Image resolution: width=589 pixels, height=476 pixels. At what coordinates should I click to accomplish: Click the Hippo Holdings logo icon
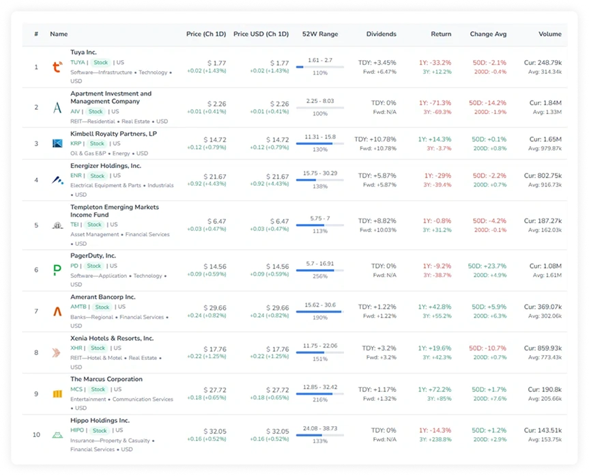[x=57, y=435]
